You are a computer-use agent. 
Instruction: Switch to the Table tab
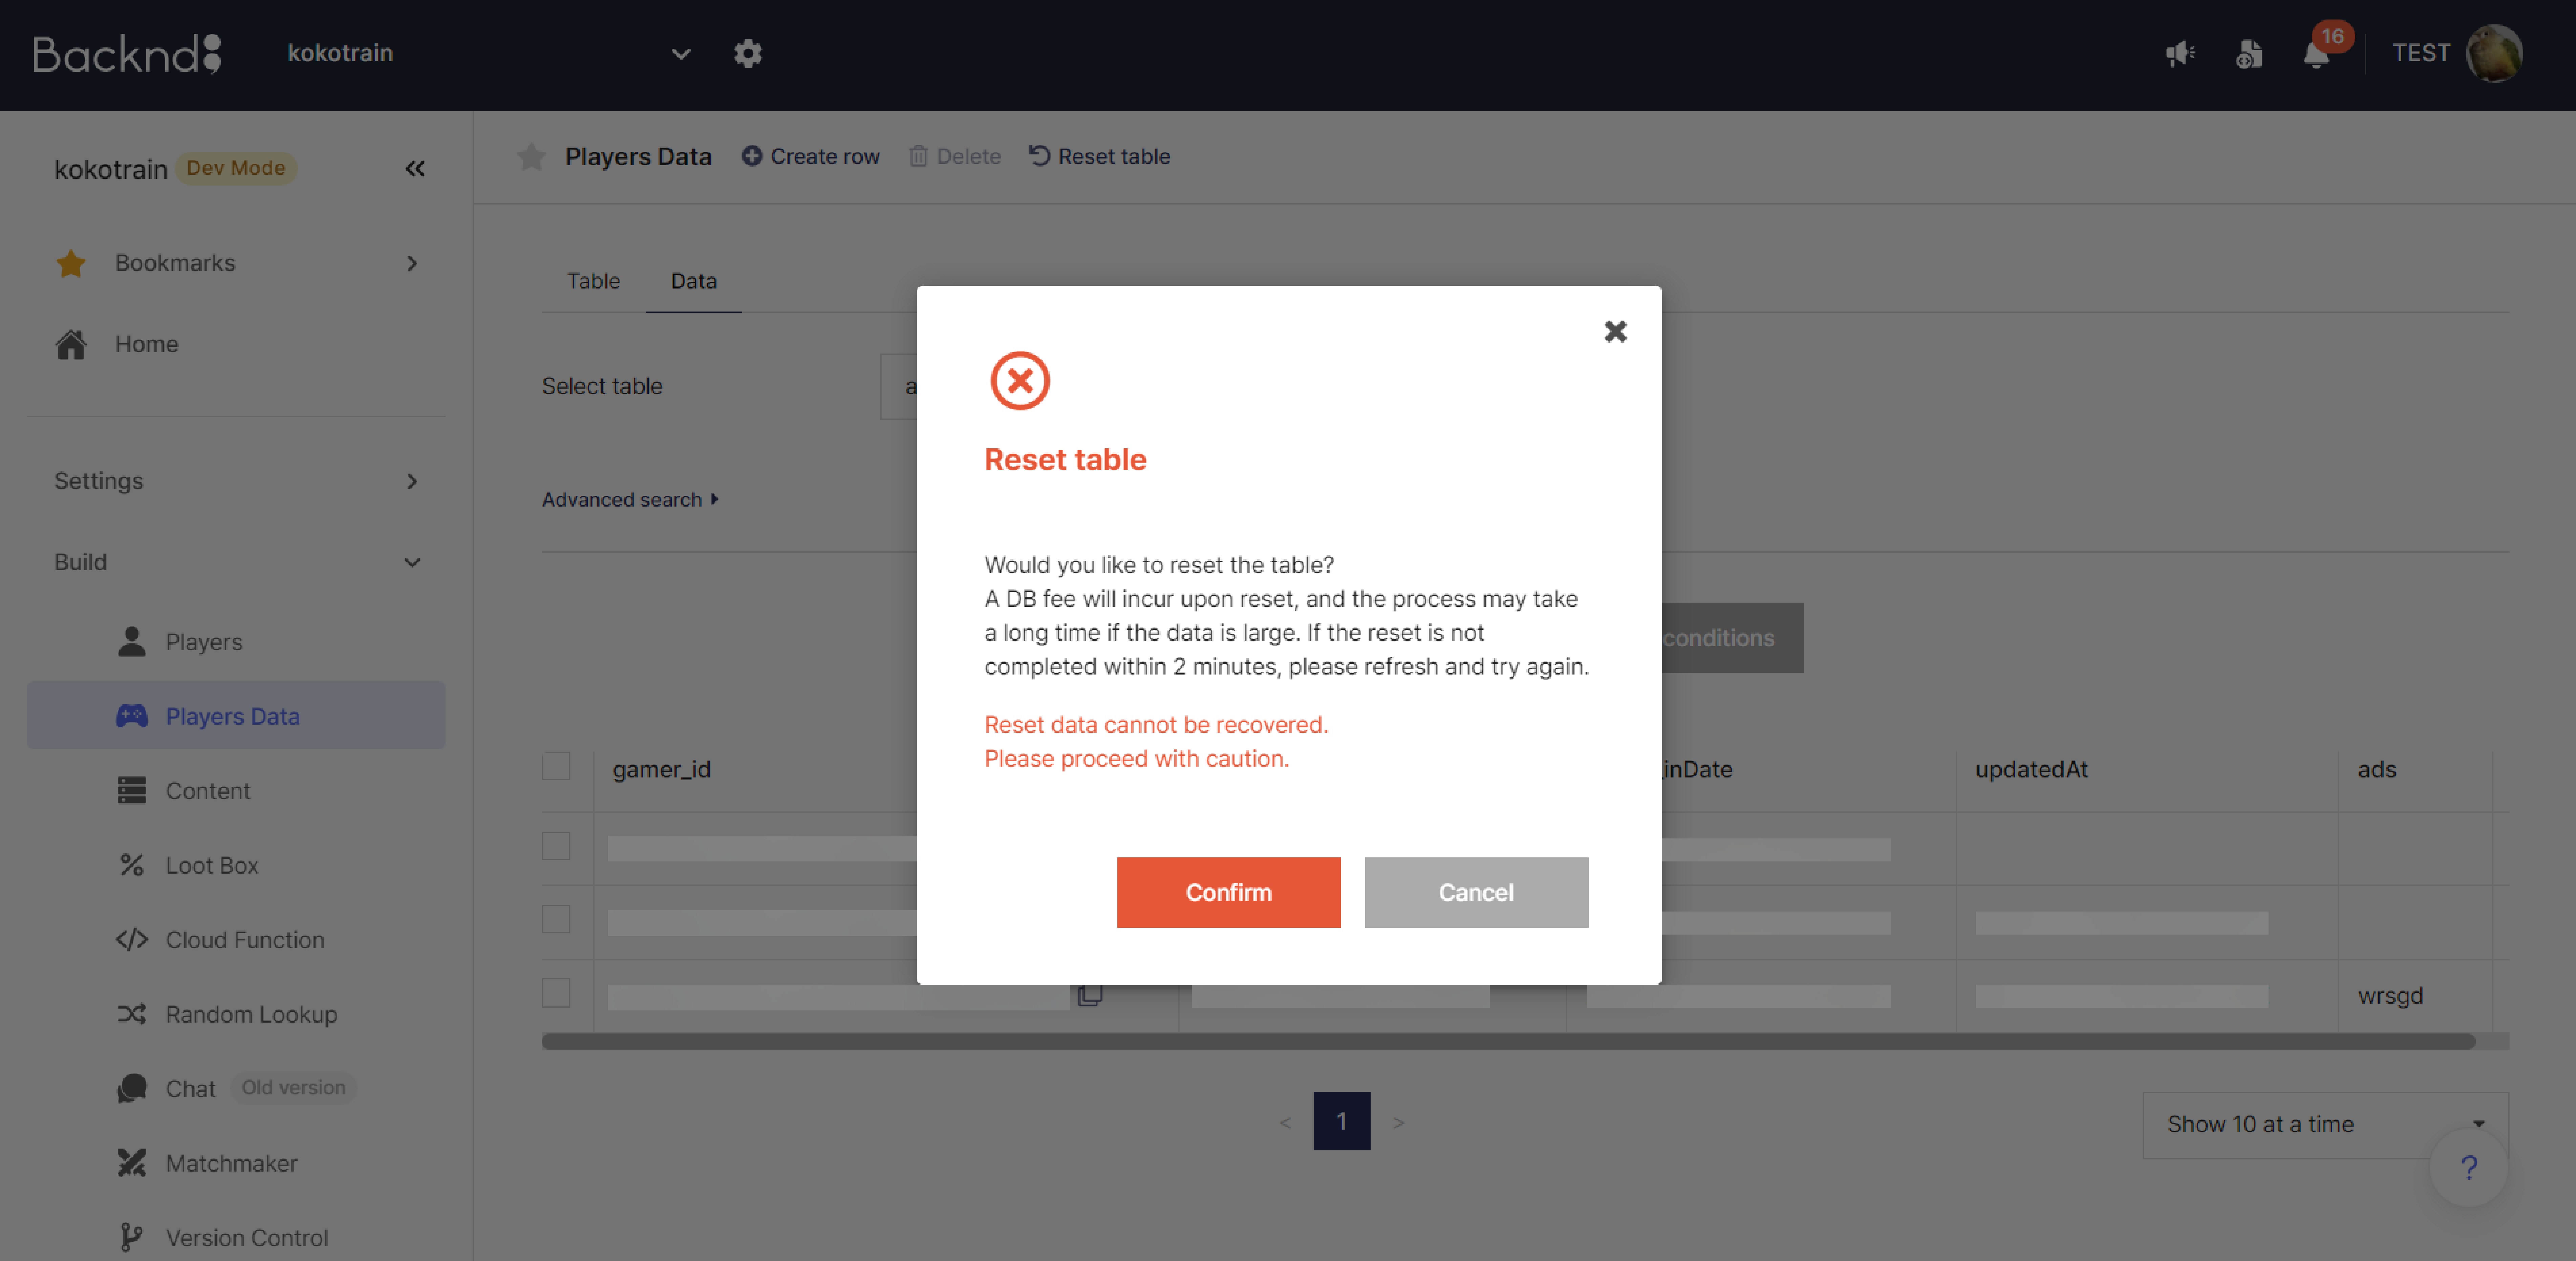pos(594,281)
